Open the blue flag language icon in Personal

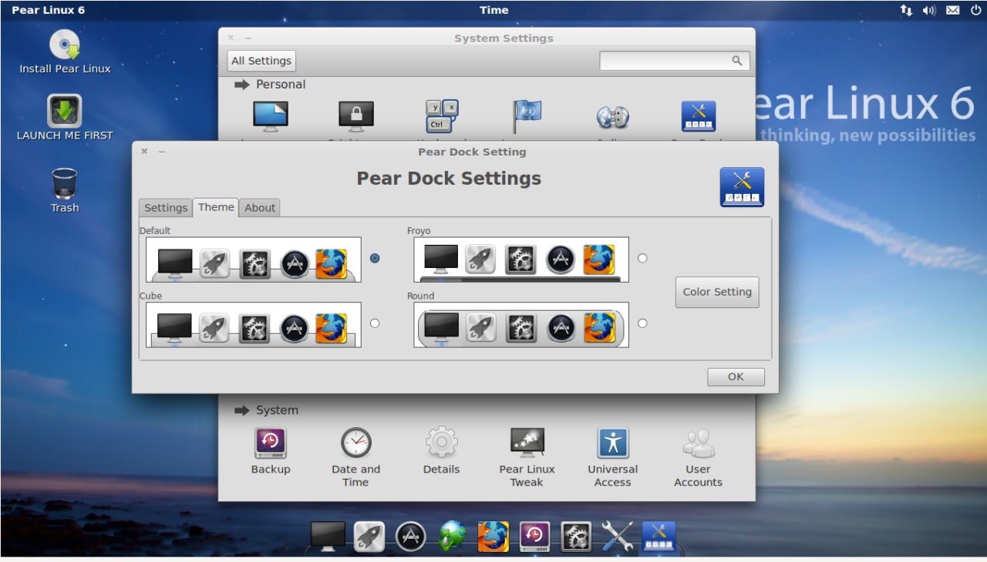(527, 117)
